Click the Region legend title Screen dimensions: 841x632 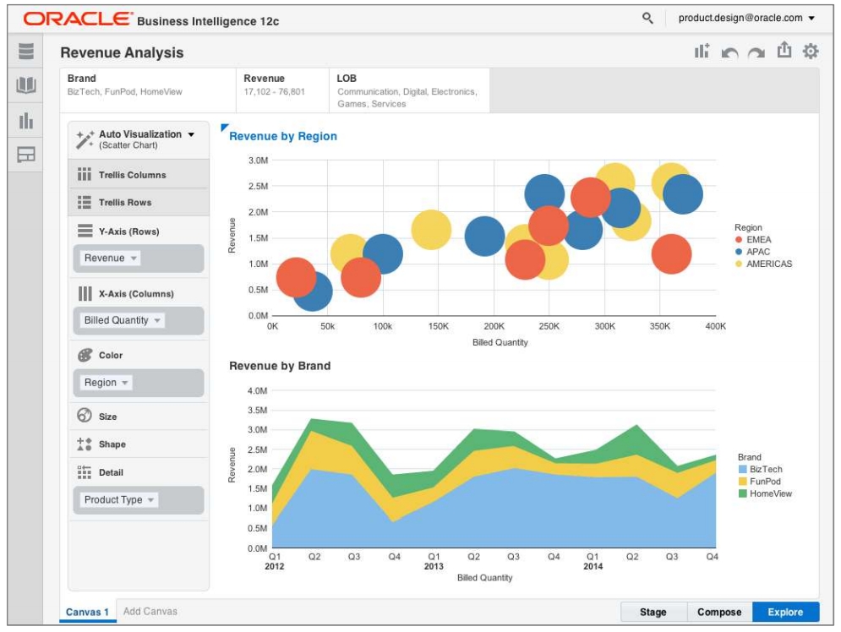click(748, 227)
